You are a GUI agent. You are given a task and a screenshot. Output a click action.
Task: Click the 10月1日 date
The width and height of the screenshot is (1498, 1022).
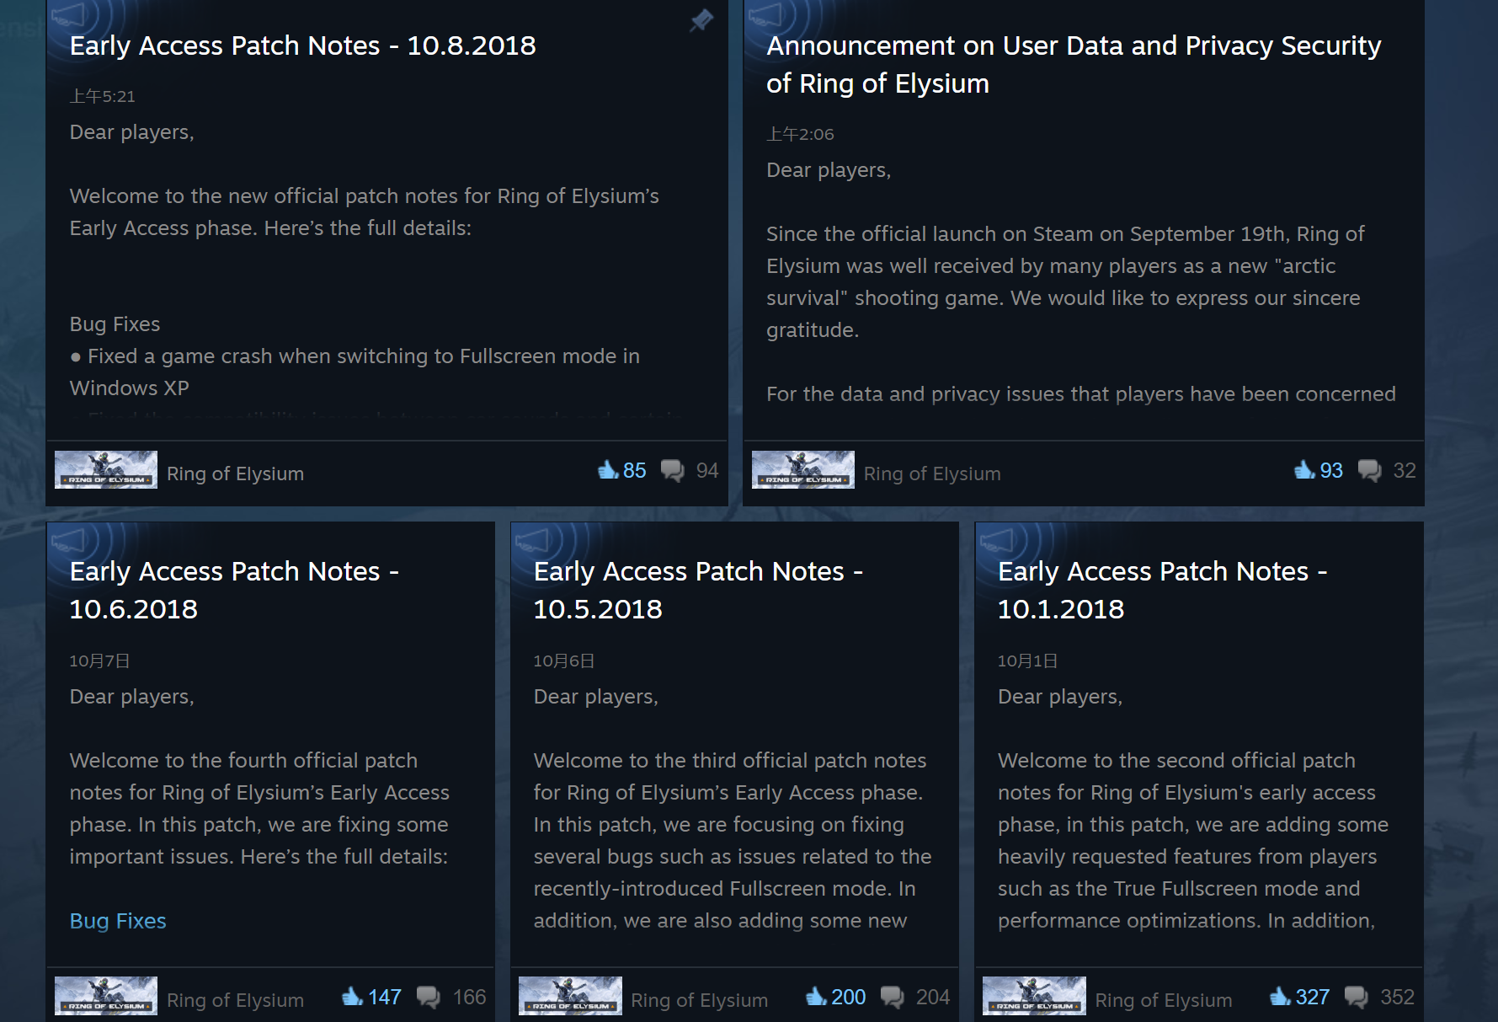[1027, 661]
